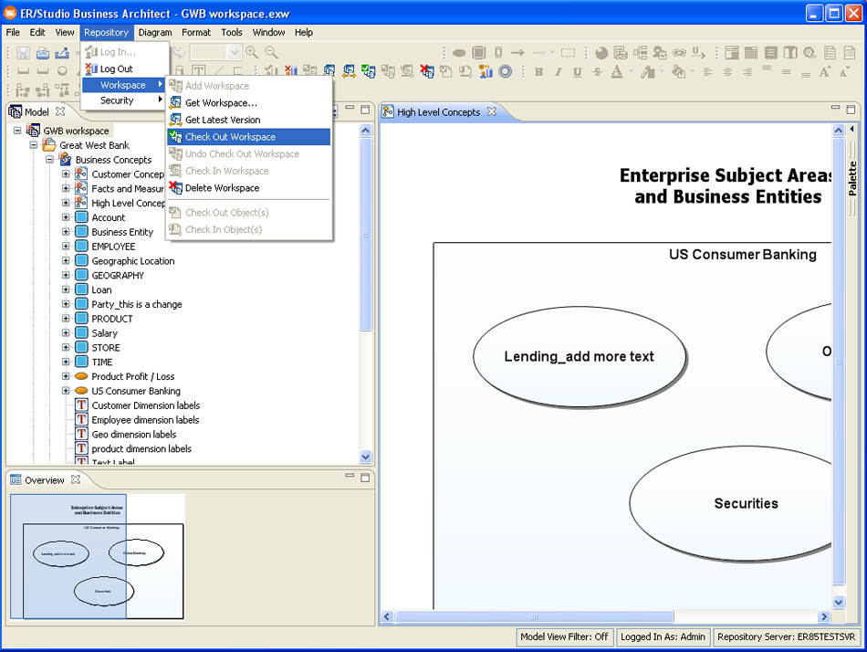
Task: Select Customer Dimension labels tree item
Action: 145,405
